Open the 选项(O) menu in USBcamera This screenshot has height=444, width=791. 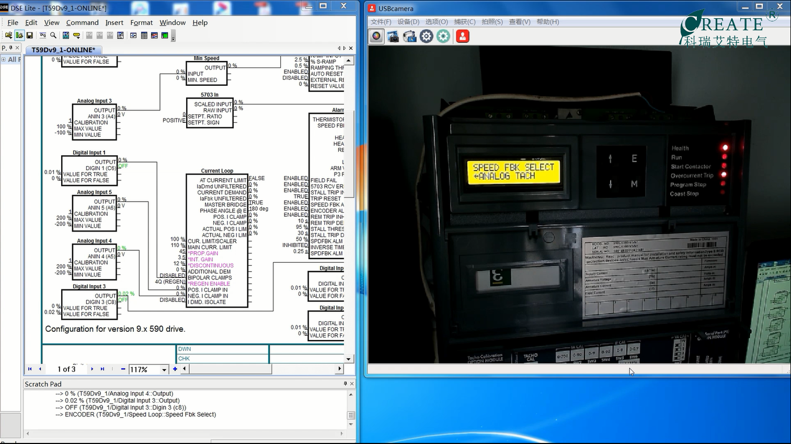(437, 21)
